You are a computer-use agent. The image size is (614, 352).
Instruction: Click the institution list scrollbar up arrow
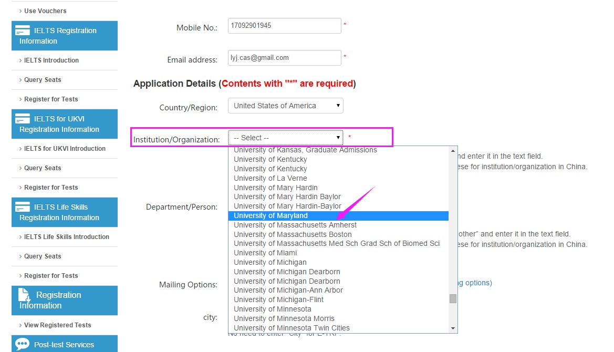tap(453, 151)
